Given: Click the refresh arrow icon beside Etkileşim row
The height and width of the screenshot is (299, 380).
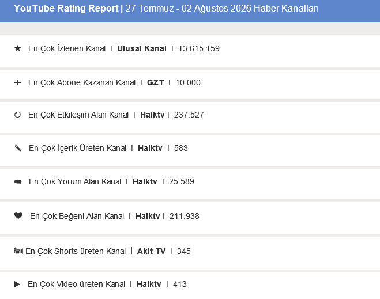Looking at the screenshot, I should point(17,115).
